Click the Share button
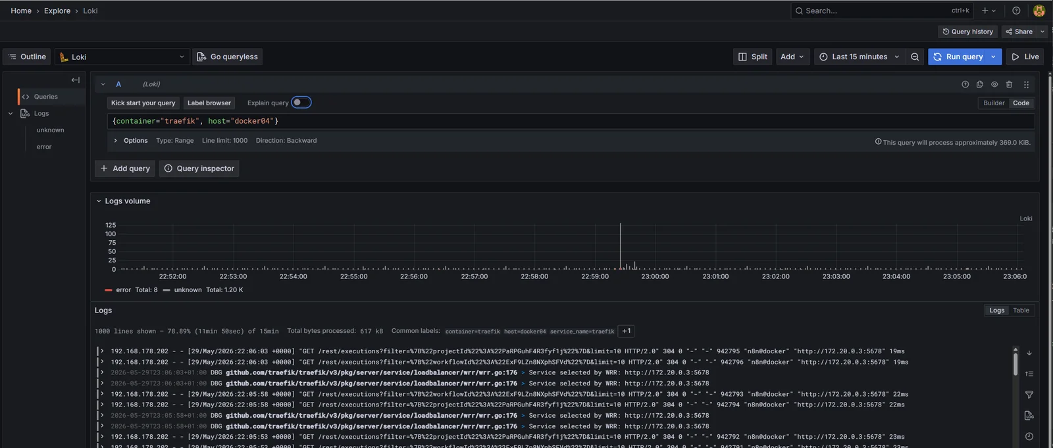The width and height of the screenshot is (1053, 448). (x=1019, y=32)
